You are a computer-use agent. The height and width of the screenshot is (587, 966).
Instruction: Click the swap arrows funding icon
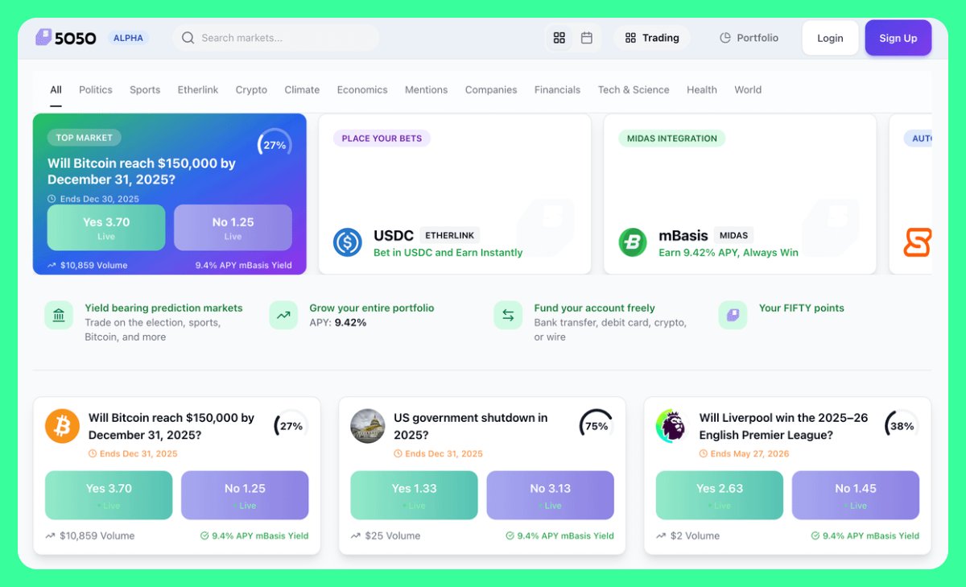[508, 315]
